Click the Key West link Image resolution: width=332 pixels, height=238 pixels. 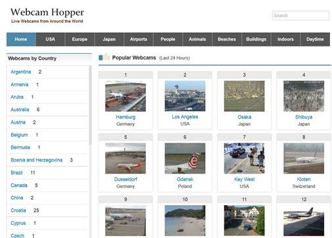[245, 179]
